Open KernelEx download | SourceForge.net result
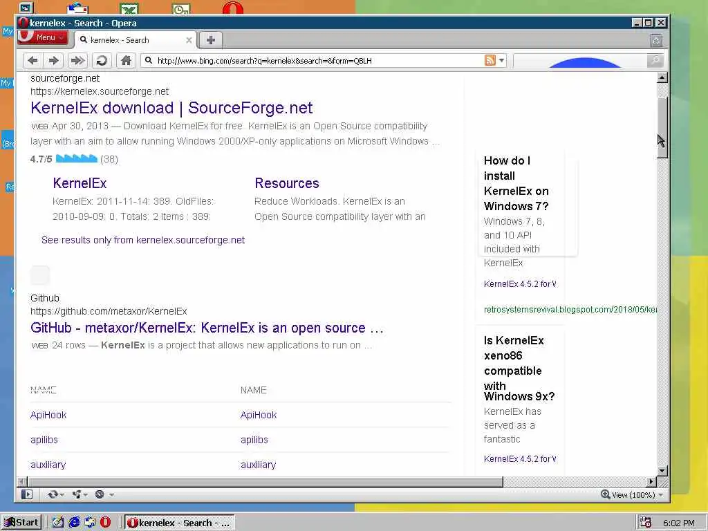 tap(171, 108)
